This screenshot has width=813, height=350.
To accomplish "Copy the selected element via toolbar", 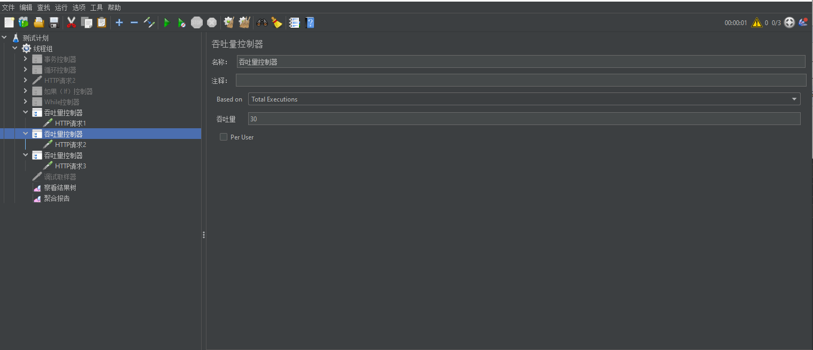I will tap(87, 22).
